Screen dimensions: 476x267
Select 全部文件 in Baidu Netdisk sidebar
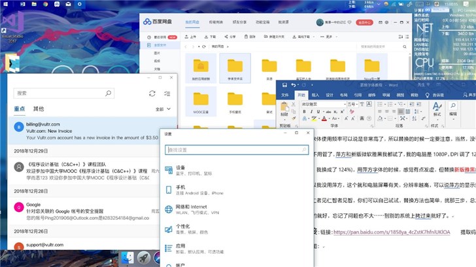point(160,45)
